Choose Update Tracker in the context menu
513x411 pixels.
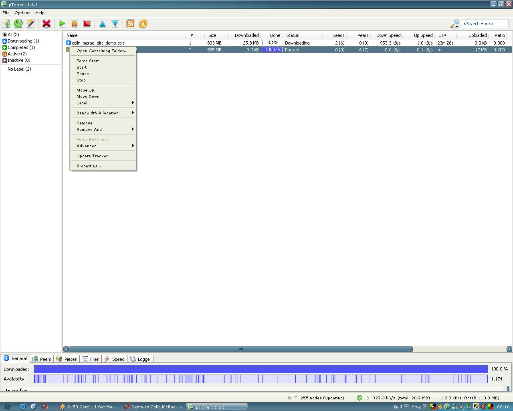coord(103,156)
